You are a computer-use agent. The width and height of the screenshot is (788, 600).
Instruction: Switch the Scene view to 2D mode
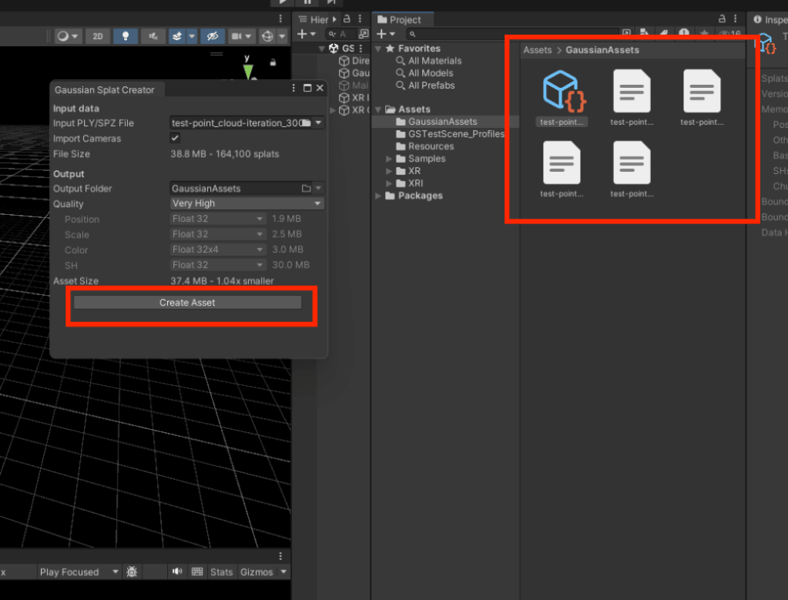point(97,36)
